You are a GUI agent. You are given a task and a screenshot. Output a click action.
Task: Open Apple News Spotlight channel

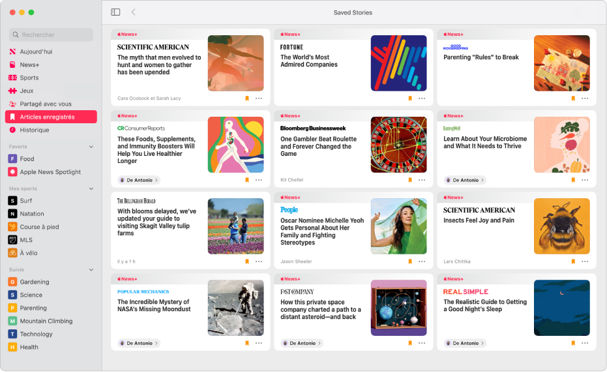point(51,172)
